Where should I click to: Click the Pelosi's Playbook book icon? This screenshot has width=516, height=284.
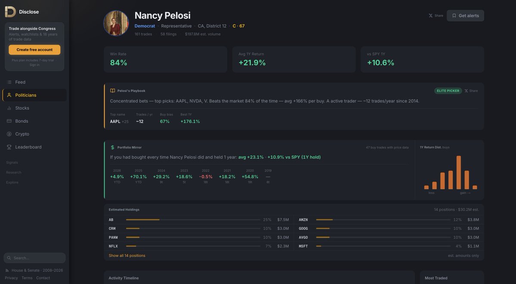point(113,91)
